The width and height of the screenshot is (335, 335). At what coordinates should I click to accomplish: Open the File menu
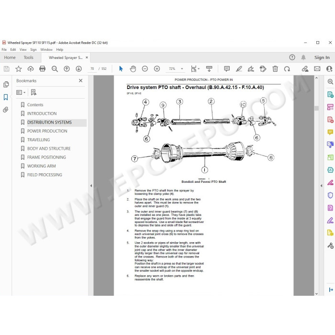[4, 50]
